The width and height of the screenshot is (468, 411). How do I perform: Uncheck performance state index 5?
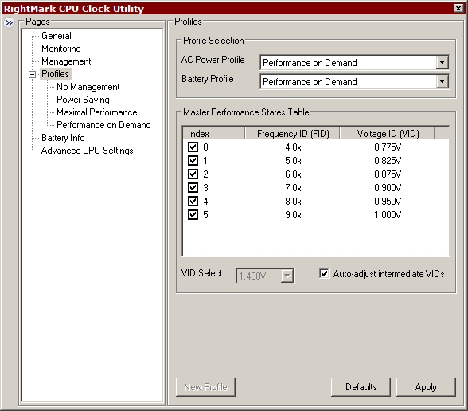tap(193, 214)
